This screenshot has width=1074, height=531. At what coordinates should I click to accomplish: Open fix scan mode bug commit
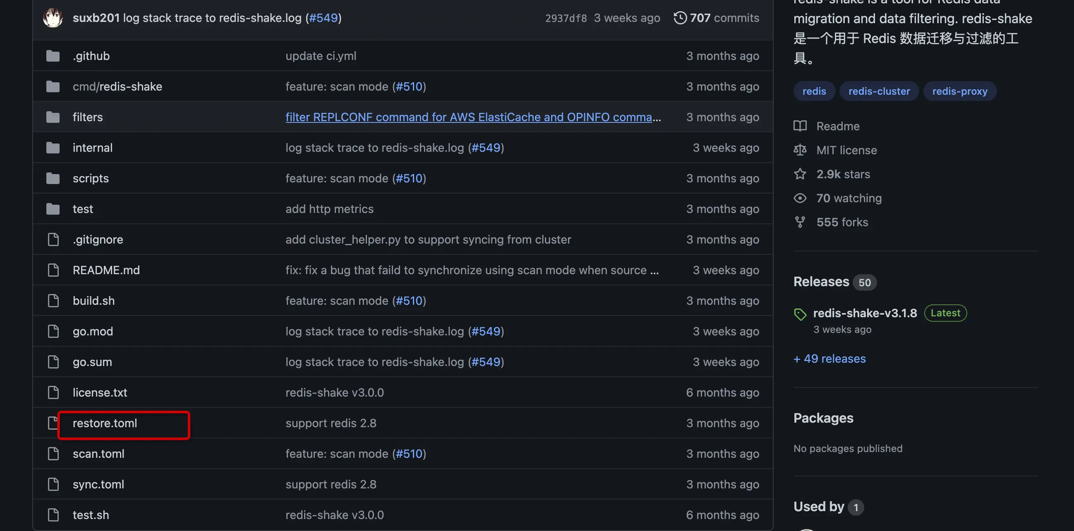472,270
